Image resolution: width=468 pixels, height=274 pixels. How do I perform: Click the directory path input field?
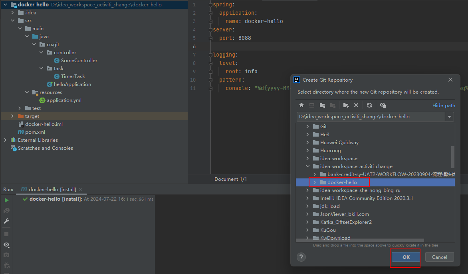click(371, 117)
